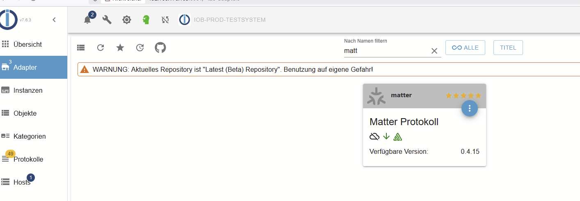Toggle expert mode head icon
Viewport: 580px width, 201px height.
pyautogui.click(x=146, y=20)
